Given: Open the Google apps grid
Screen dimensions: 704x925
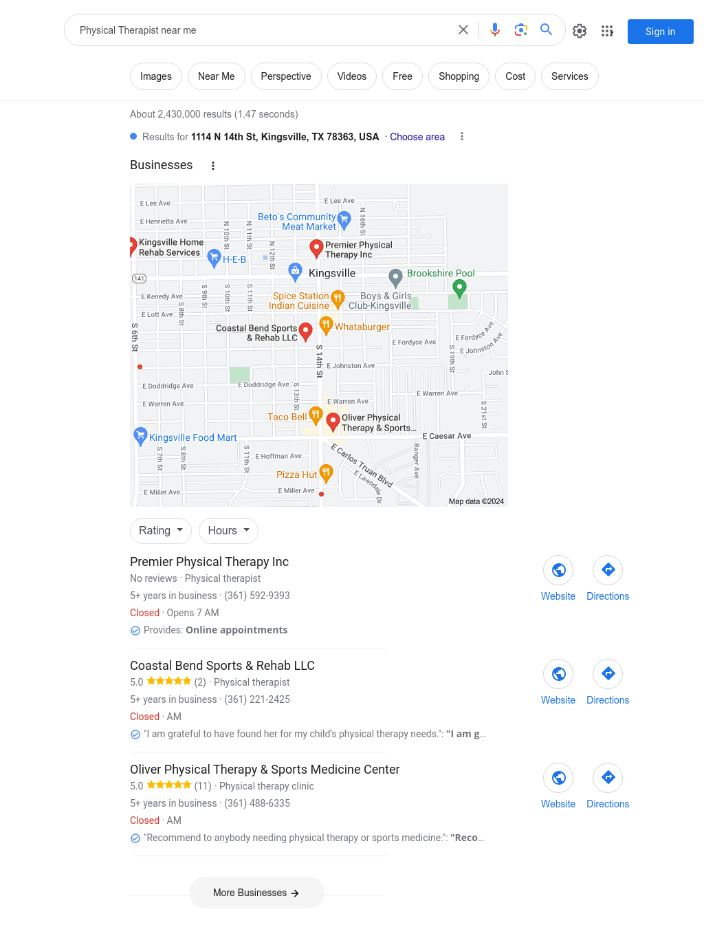Looking at the screenshot, I should pos(607,31).
